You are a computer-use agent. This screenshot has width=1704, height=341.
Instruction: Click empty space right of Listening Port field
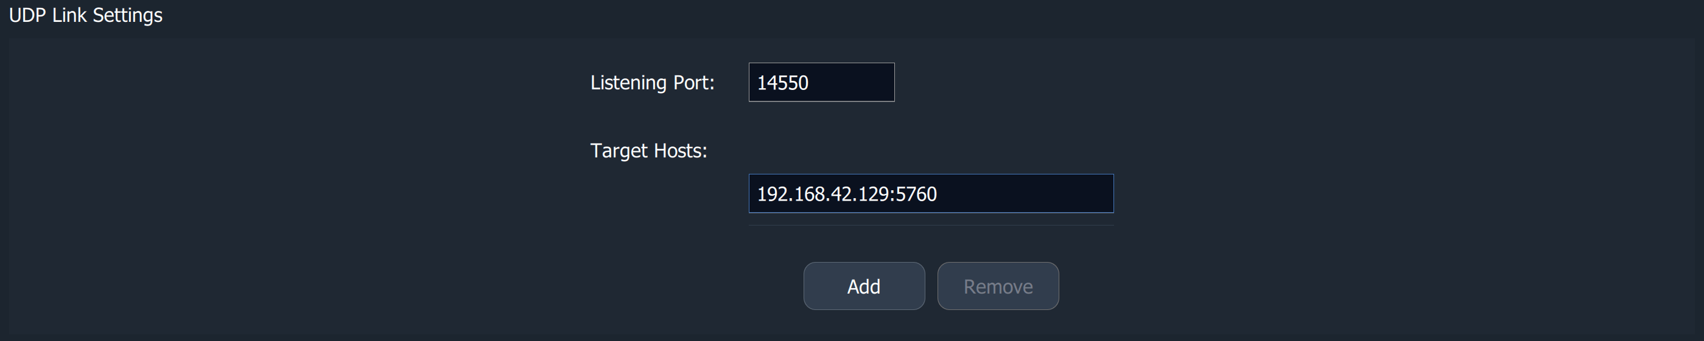pyautogui.click(x=1124, y=83)
